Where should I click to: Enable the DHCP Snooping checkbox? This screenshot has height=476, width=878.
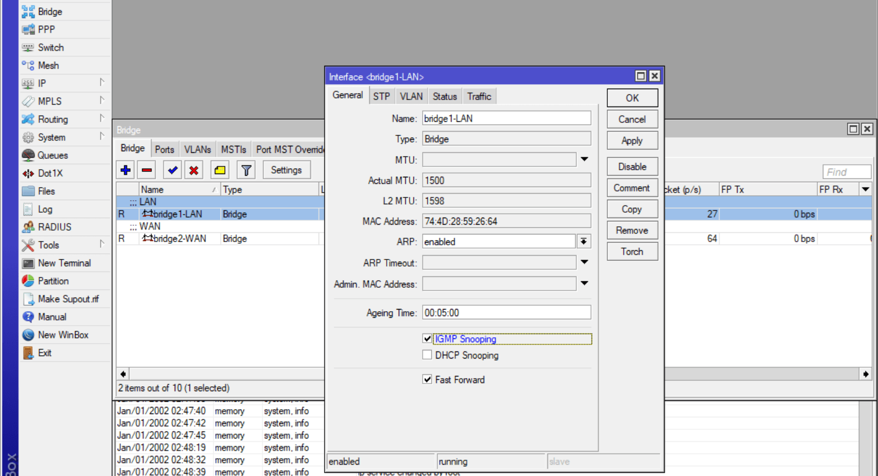pyautogui.click(x=427, y=355)
